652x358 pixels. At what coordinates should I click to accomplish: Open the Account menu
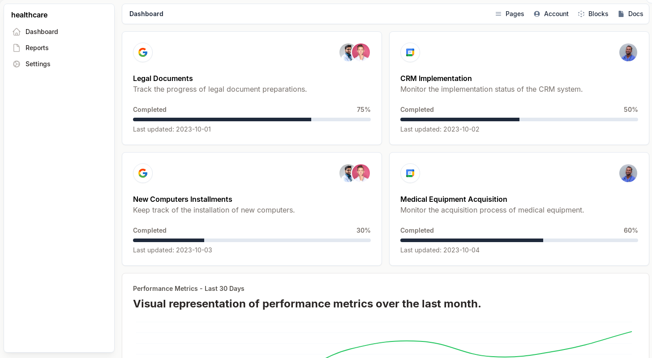pyautogui.click(x=551, y=14)
